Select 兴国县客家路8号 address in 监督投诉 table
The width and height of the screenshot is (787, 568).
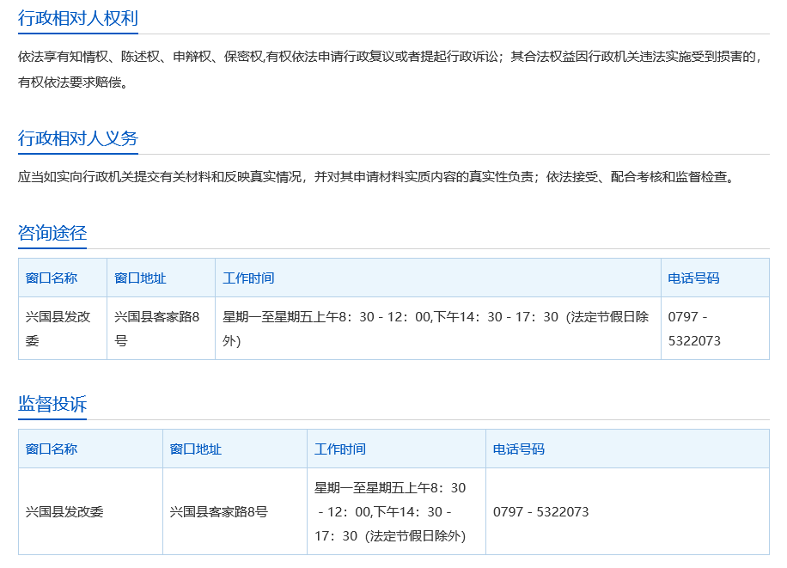218,512
